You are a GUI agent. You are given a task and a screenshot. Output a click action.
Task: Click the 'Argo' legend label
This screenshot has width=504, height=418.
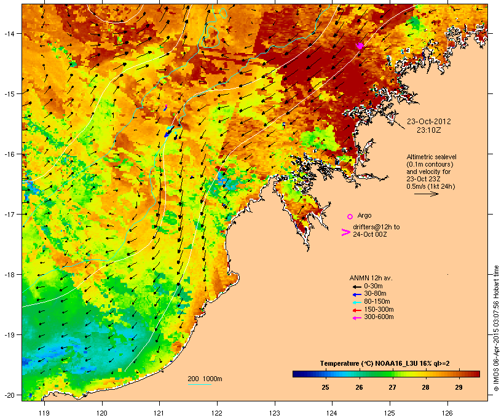pyautogui.click(x=364, y=215)
